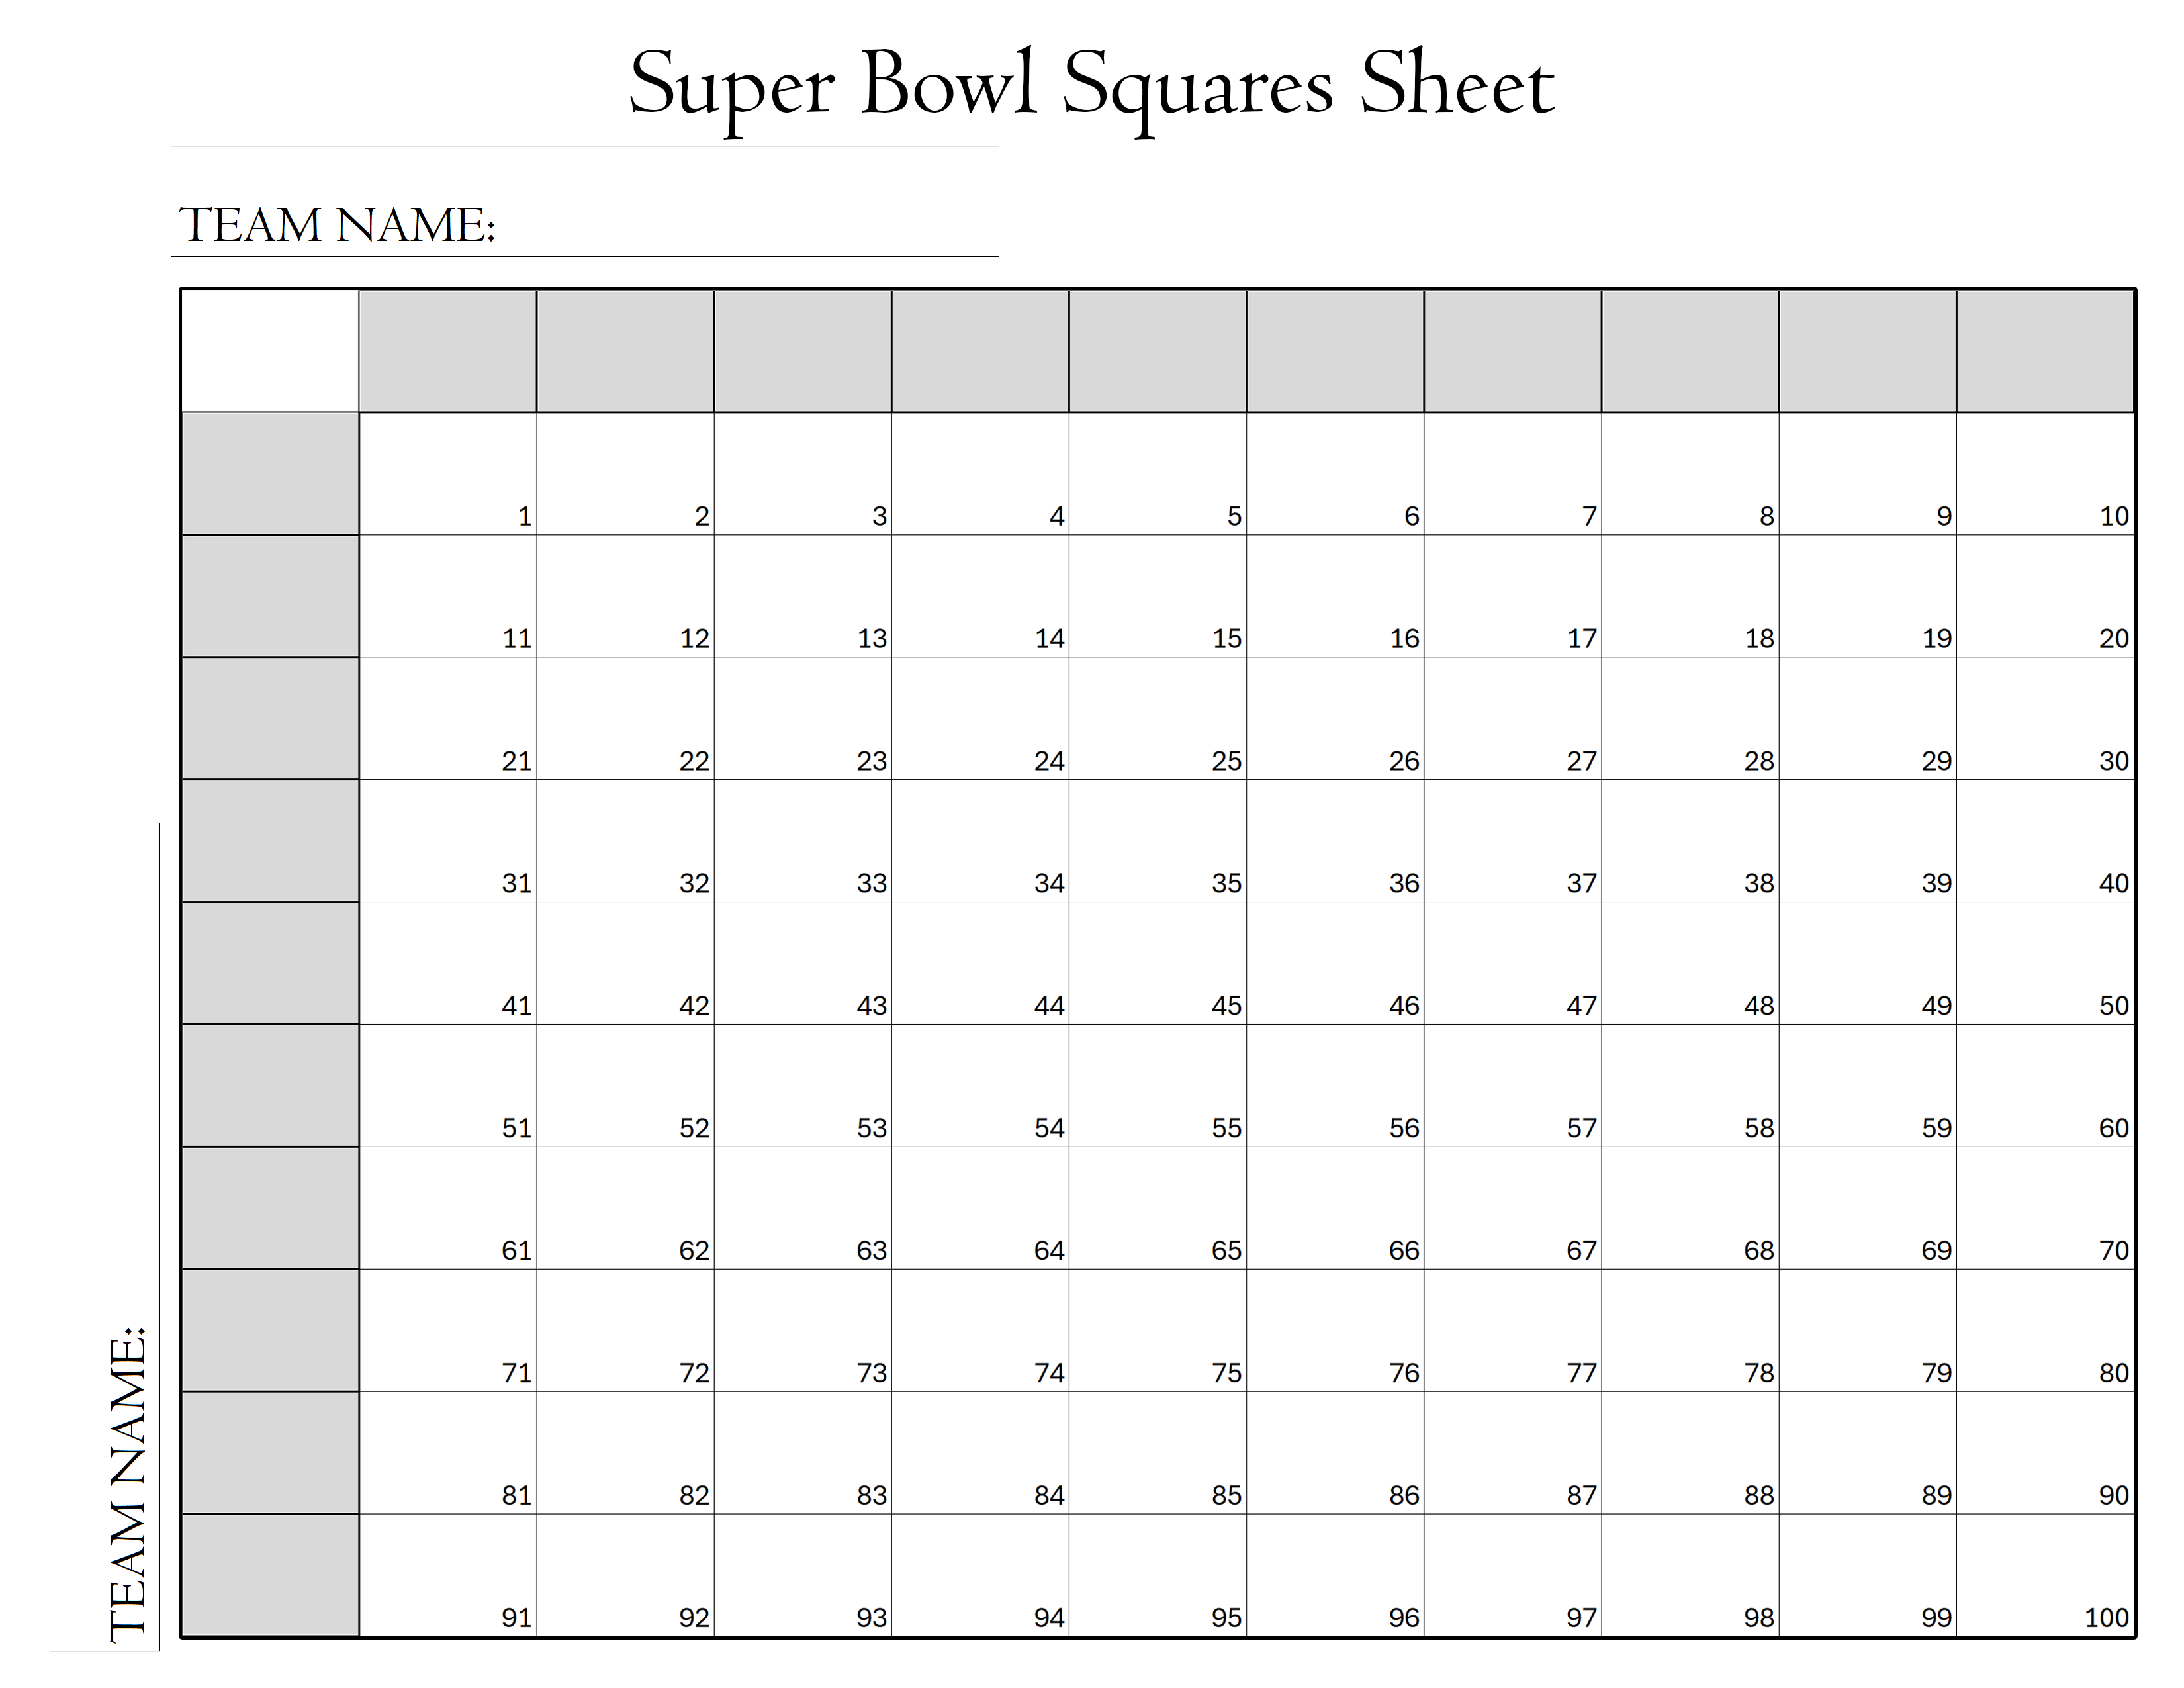The height and width of the screenshot is (1688, 2184).
Task: Select the square numbered 10
Action: point(2045,473)
